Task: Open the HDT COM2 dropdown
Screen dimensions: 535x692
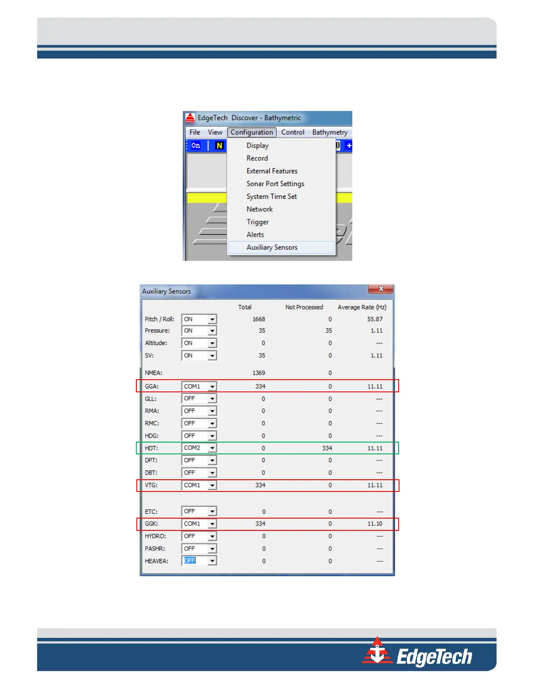Action: click(x=212, y=448)
